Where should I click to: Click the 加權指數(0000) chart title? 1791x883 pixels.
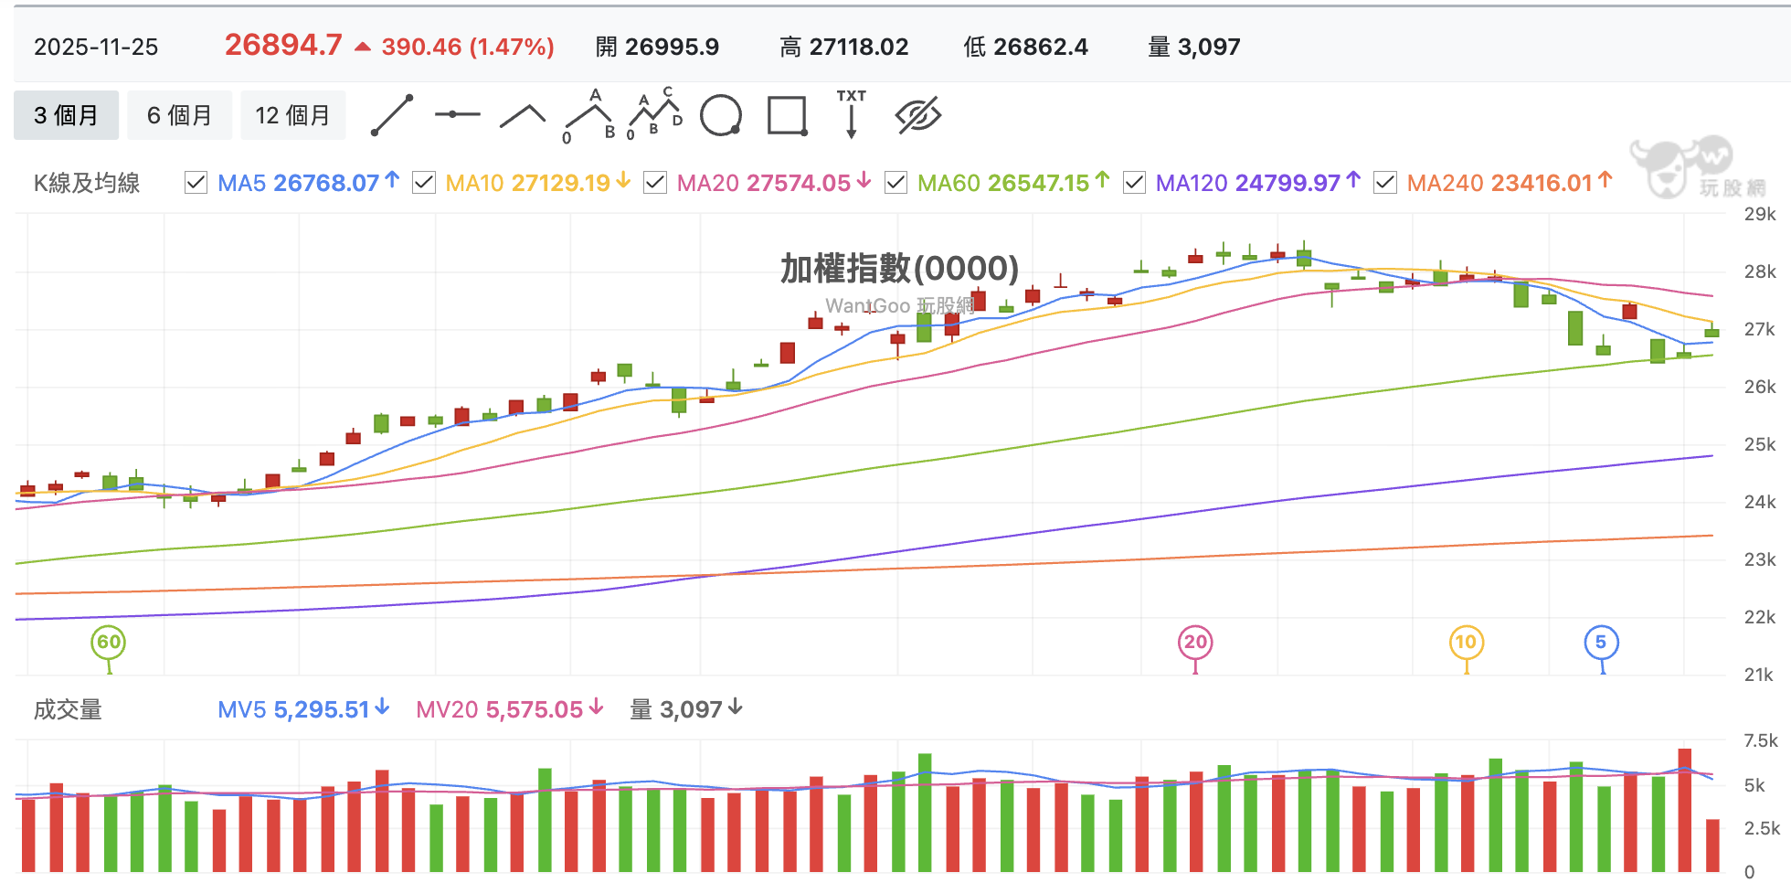tap(899, 268)
